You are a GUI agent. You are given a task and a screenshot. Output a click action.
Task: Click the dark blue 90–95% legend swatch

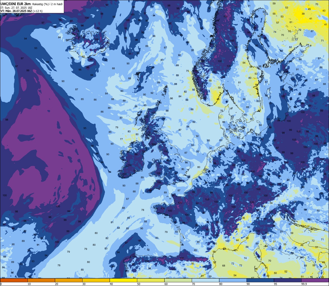pos(260,280)
